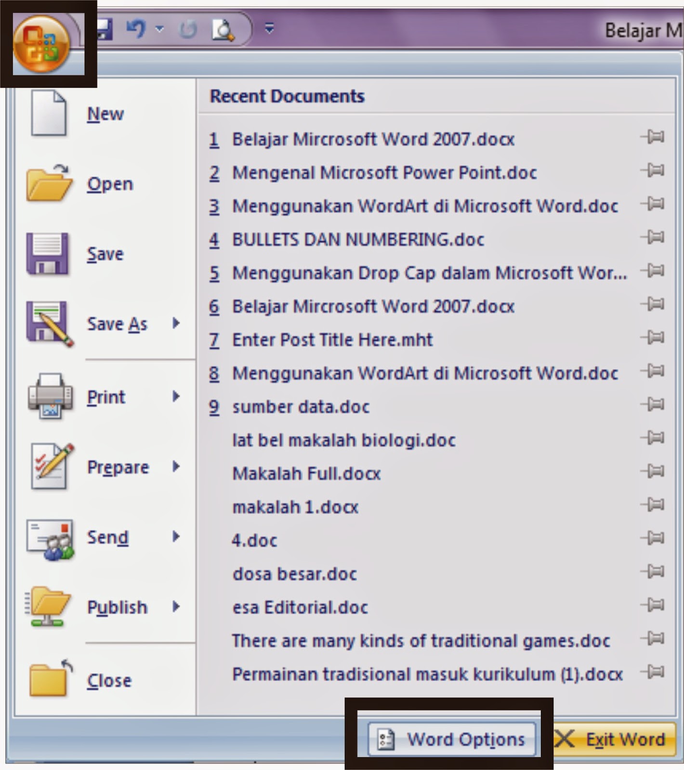
Task: Click the Print Preview magnifier icon
Action: [223, 30]
